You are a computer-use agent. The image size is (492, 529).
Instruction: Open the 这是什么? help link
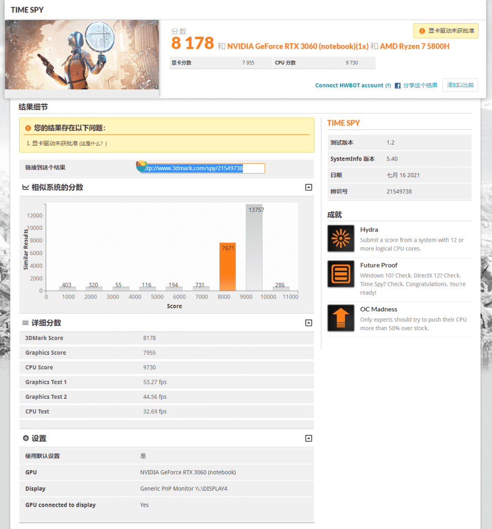(x=93, y=144)
